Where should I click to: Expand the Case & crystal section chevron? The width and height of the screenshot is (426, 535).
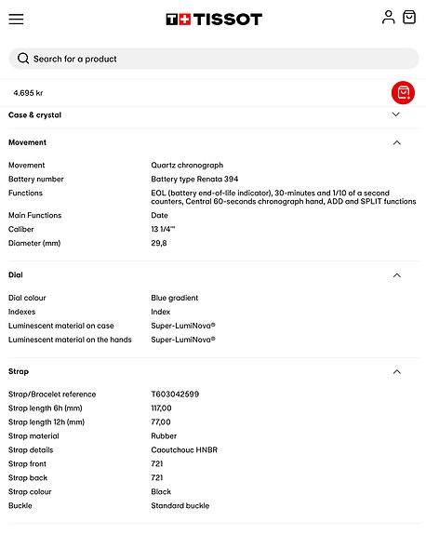pyautogui.click(x=395, y=114)
